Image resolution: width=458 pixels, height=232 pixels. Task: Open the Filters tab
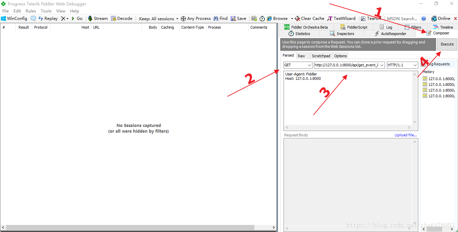(x=413, y=27)
